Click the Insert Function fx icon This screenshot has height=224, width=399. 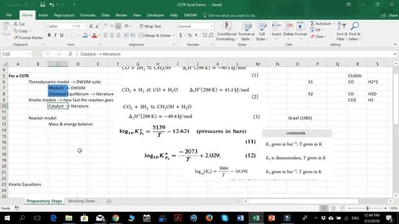tap(70, 54)
